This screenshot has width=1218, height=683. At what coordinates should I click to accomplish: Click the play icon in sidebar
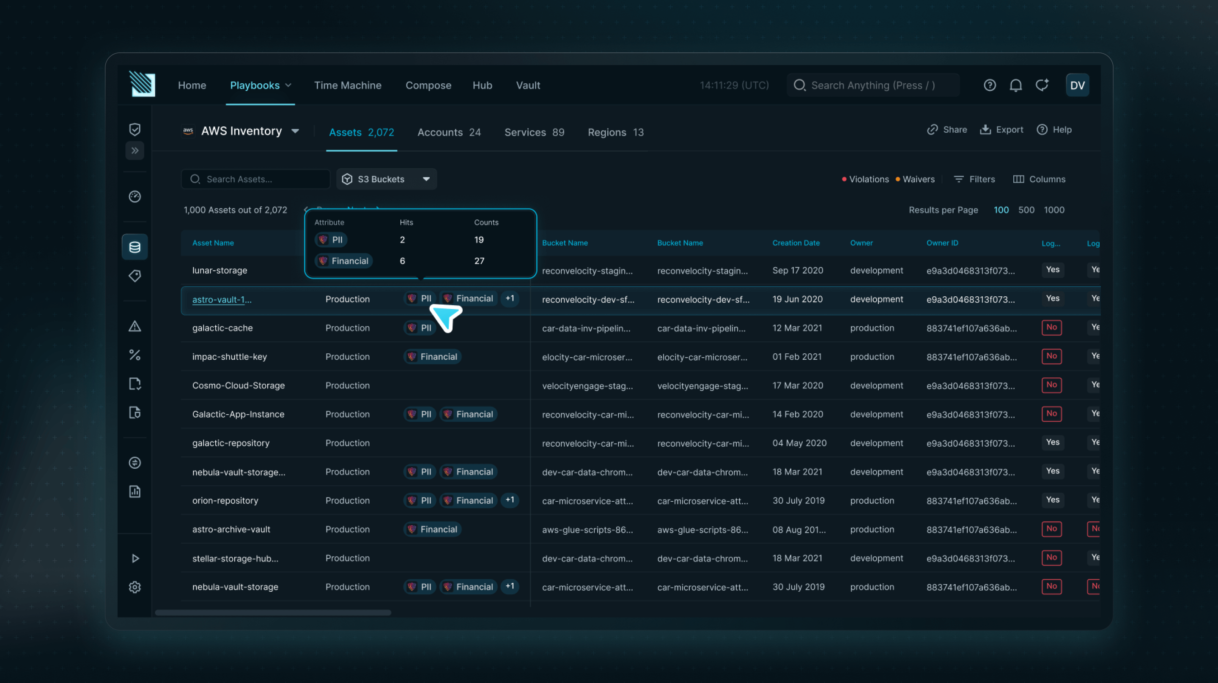tap(135, 558)
